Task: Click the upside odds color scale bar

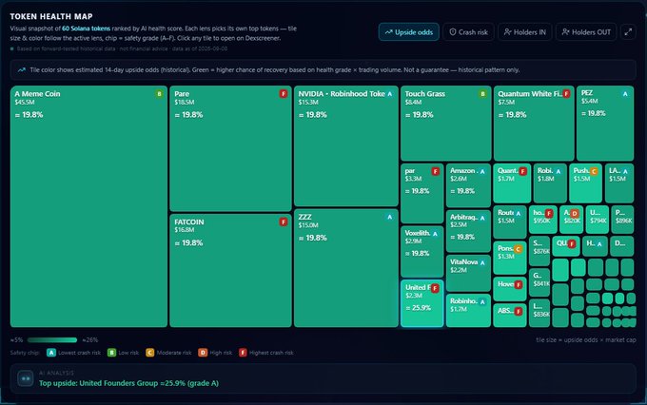Action: tap(52, 340)
